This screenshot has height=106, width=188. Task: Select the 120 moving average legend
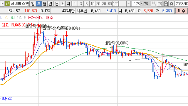pos(20,18)
